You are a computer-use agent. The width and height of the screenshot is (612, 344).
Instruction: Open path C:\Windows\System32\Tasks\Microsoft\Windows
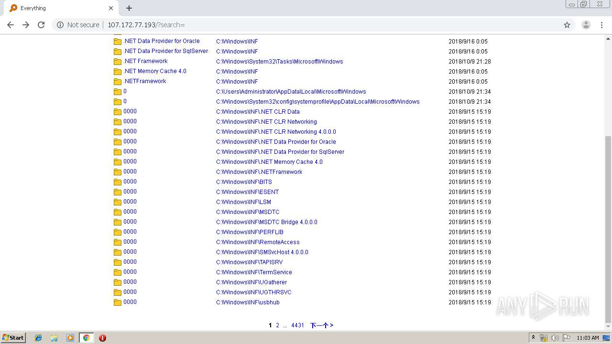coord(279,62)
